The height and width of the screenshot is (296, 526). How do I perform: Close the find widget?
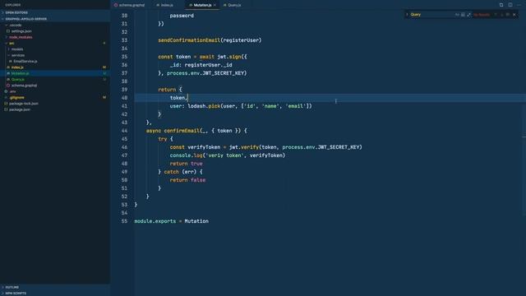click(514, 15)
